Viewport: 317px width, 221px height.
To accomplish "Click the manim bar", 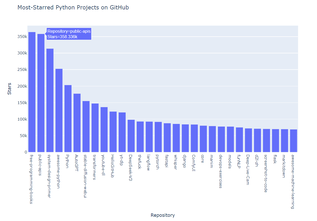I will (212, 139).
